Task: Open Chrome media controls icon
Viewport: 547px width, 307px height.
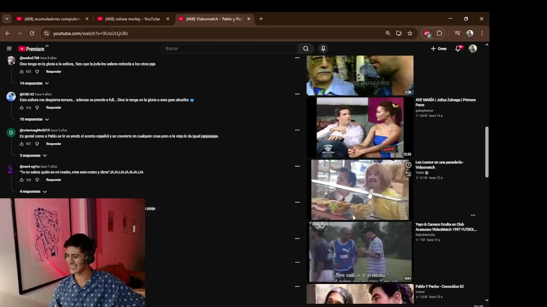Action: 457,33
